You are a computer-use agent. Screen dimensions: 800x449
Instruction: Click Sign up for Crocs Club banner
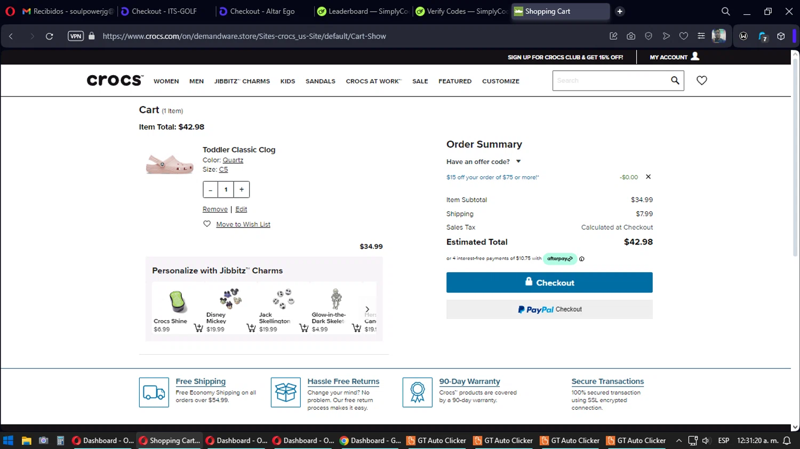click(565, 57)
